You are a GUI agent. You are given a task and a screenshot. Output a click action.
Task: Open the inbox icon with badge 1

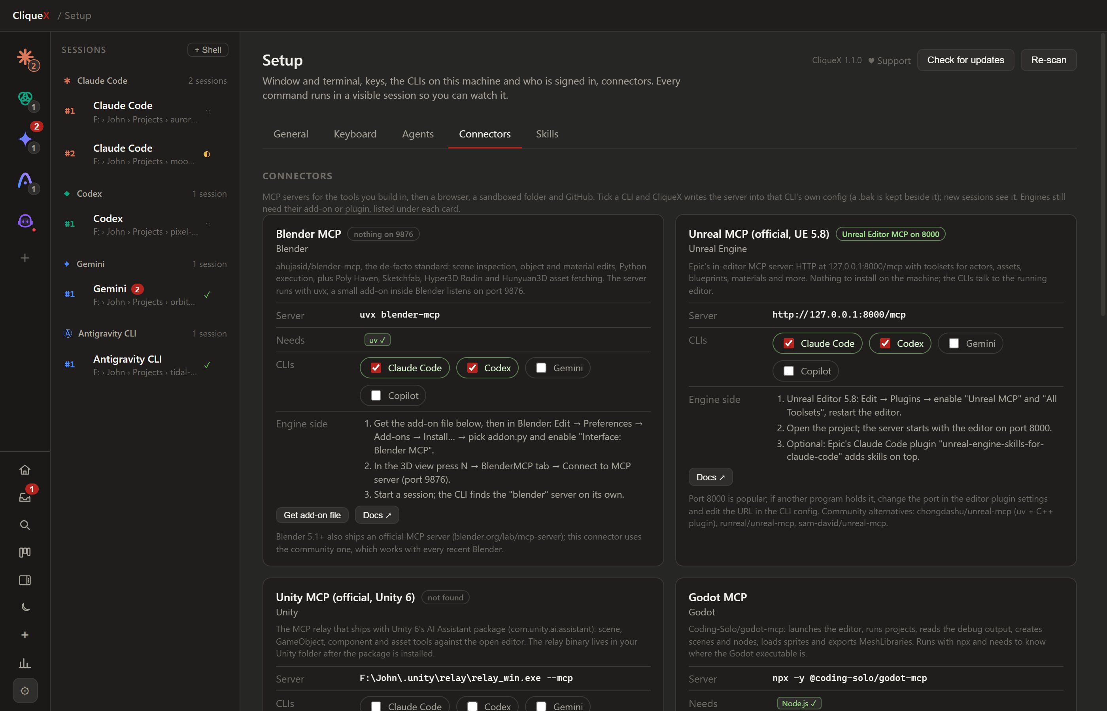click(x=25, y=497)
